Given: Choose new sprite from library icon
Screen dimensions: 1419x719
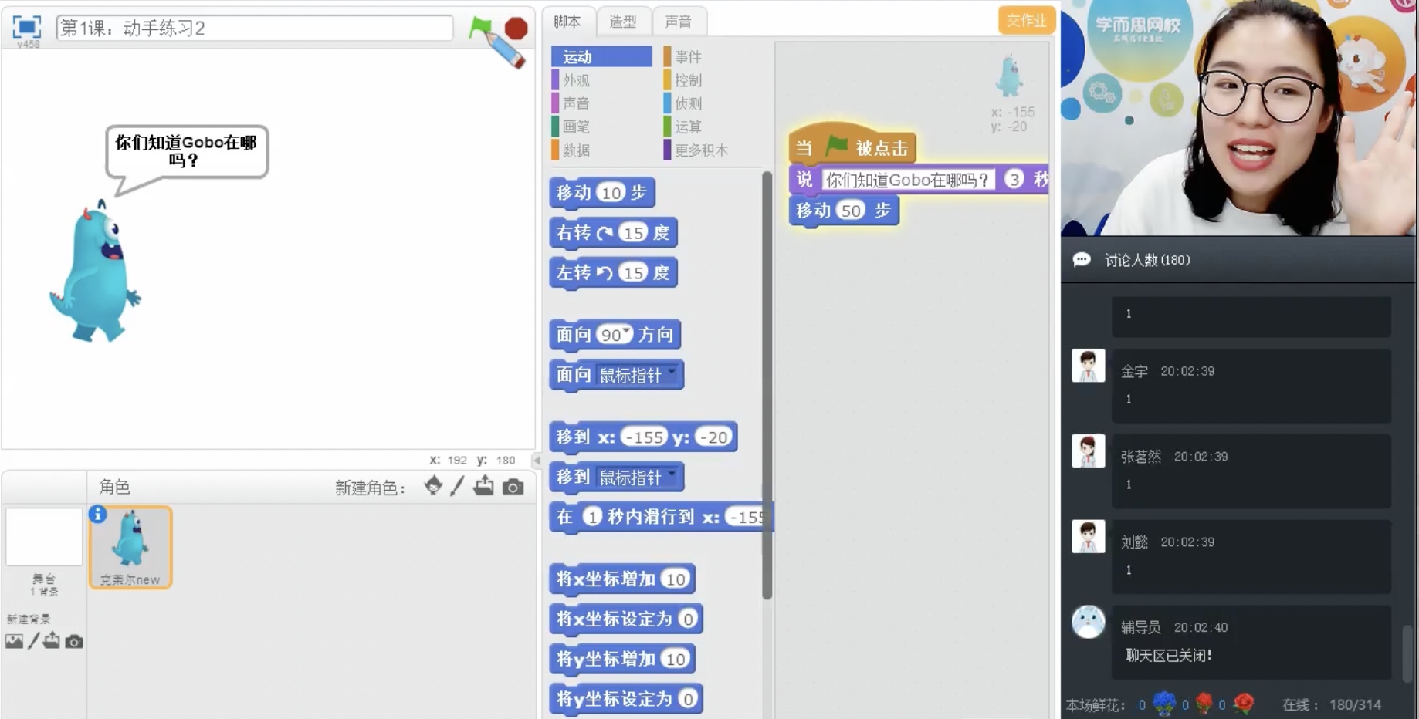Looking at the screenshot, I should [x=433, y=486].
